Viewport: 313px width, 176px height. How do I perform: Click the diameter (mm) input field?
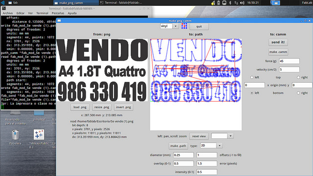click(183, 155)
